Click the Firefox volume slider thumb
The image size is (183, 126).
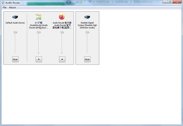[62, 32]
